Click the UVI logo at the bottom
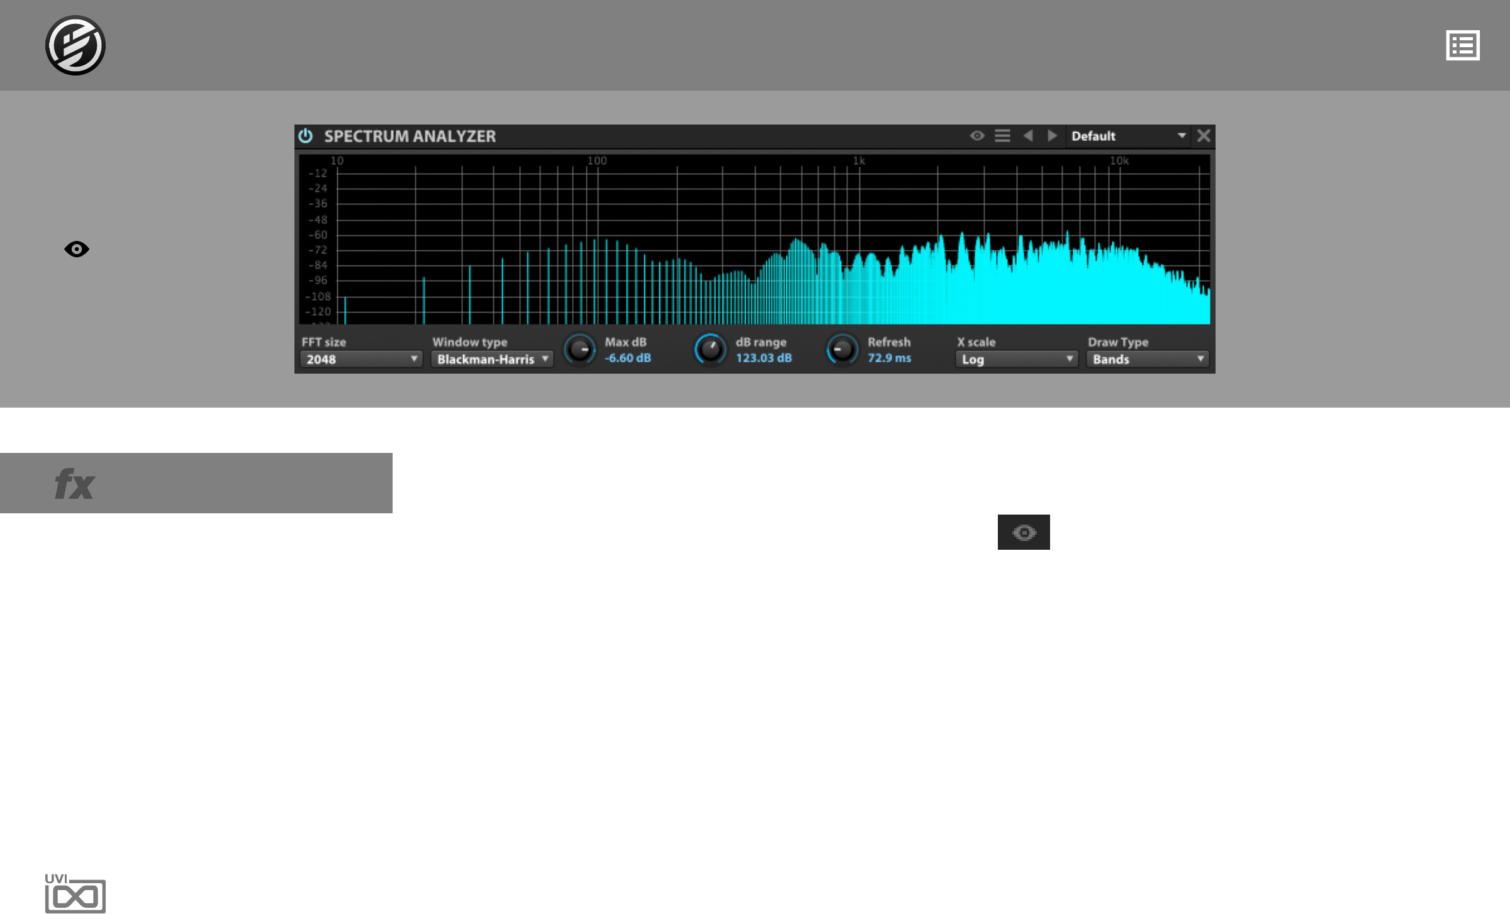The image size is (1510, 914). click(75, 893)
